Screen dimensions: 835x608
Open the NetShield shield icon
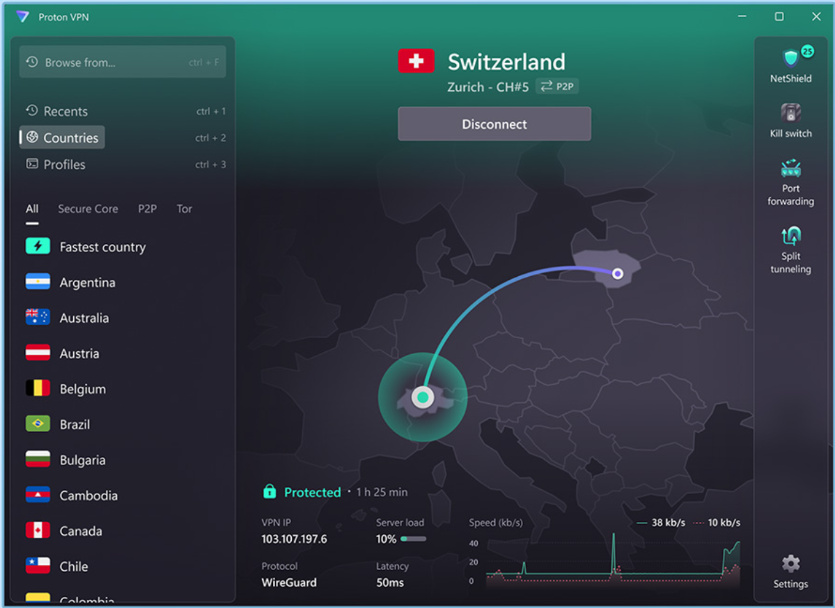coord(790,58)
